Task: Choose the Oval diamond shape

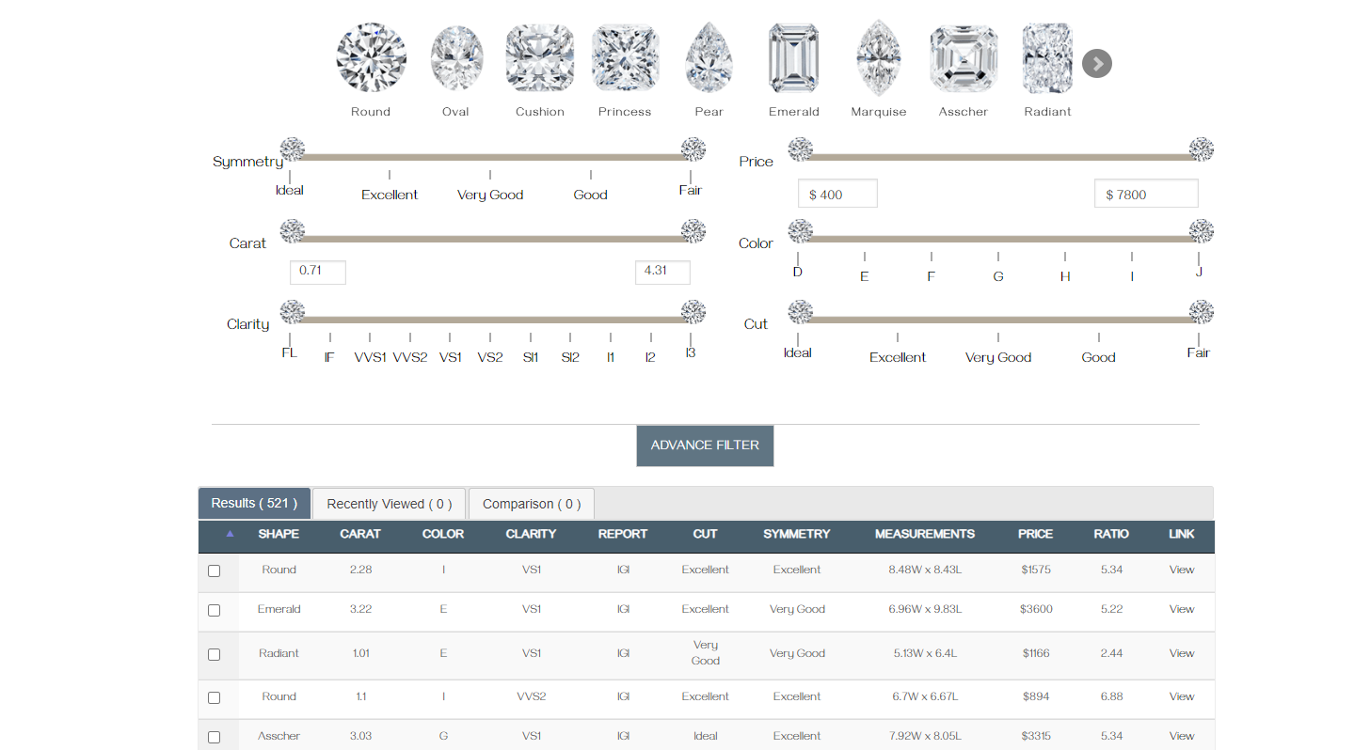Action: pyautogui.click(x=456, y=58)
